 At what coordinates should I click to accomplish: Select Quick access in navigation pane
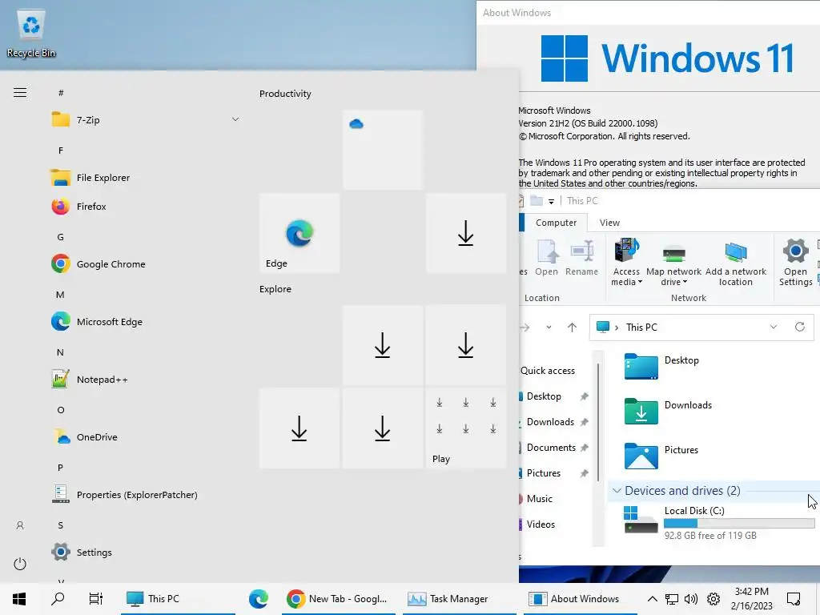point(547,371)
